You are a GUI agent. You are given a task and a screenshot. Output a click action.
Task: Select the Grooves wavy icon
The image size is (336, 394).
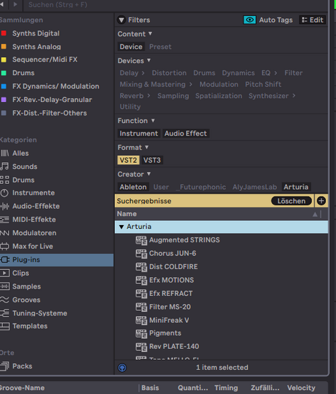(x=5, y=299)
